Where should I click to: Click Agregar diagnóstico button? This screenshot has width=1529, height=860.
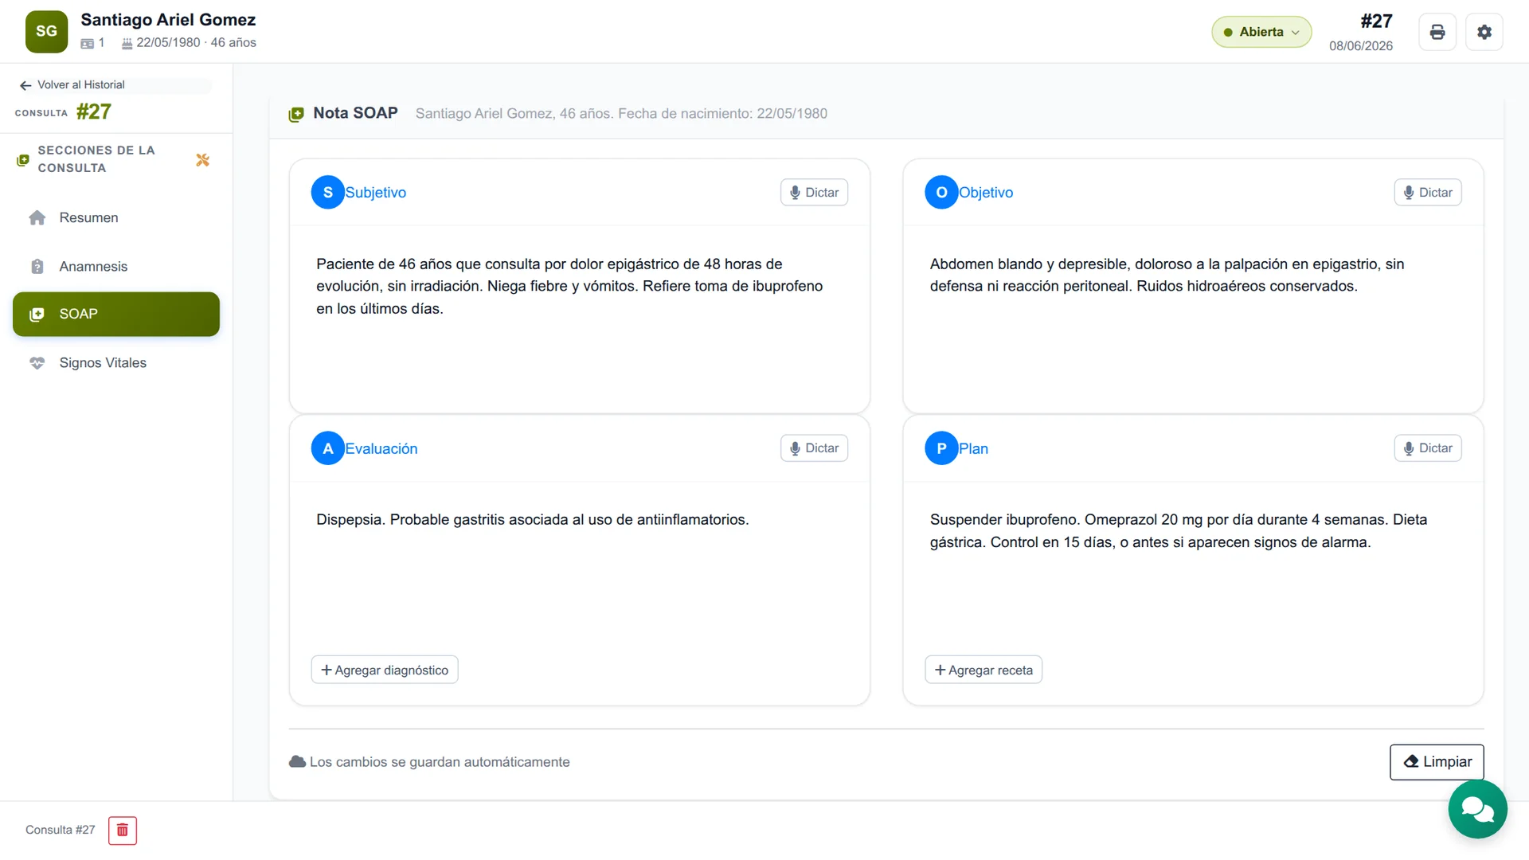coord(385,670)
